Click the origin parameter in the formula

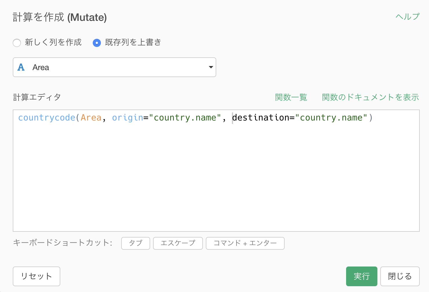click(128, 118)
